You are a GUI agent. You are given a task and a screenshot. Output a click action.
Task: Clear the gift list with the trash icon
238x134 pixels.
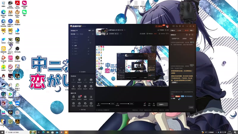191,42
